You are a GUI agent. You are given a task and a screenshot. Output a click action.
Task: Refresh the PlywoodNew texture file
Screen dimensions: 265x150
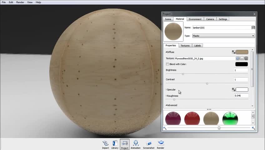tap(237, 58)
